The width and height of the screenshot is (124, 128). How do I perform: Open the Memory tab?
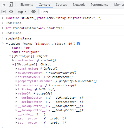pyautogui.click(x=119, y=5)
